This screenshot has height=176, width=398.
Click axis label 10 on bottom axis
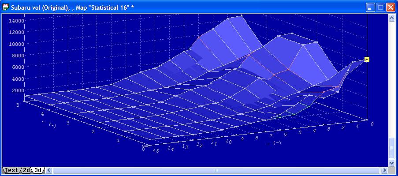[228, 142]
